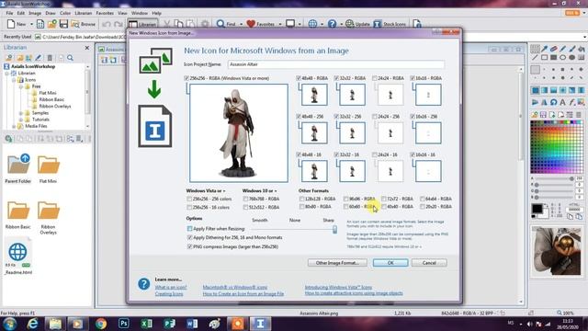Expand the Media Files tree node
Viewport: 588px width, 331px height.
[x=14, y=126]
